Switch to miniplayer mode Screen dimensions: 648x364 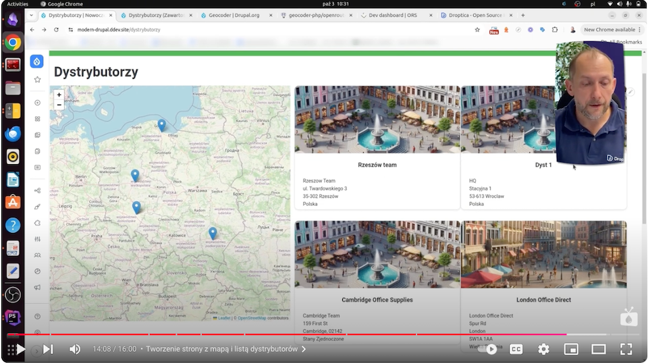click(x=571, y=350)
